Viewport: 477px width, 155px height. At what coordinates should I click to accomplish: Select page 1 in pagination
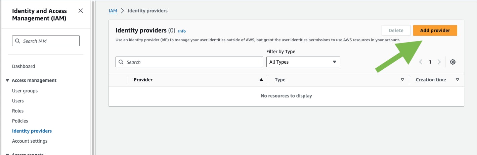[x=430, y=62]
